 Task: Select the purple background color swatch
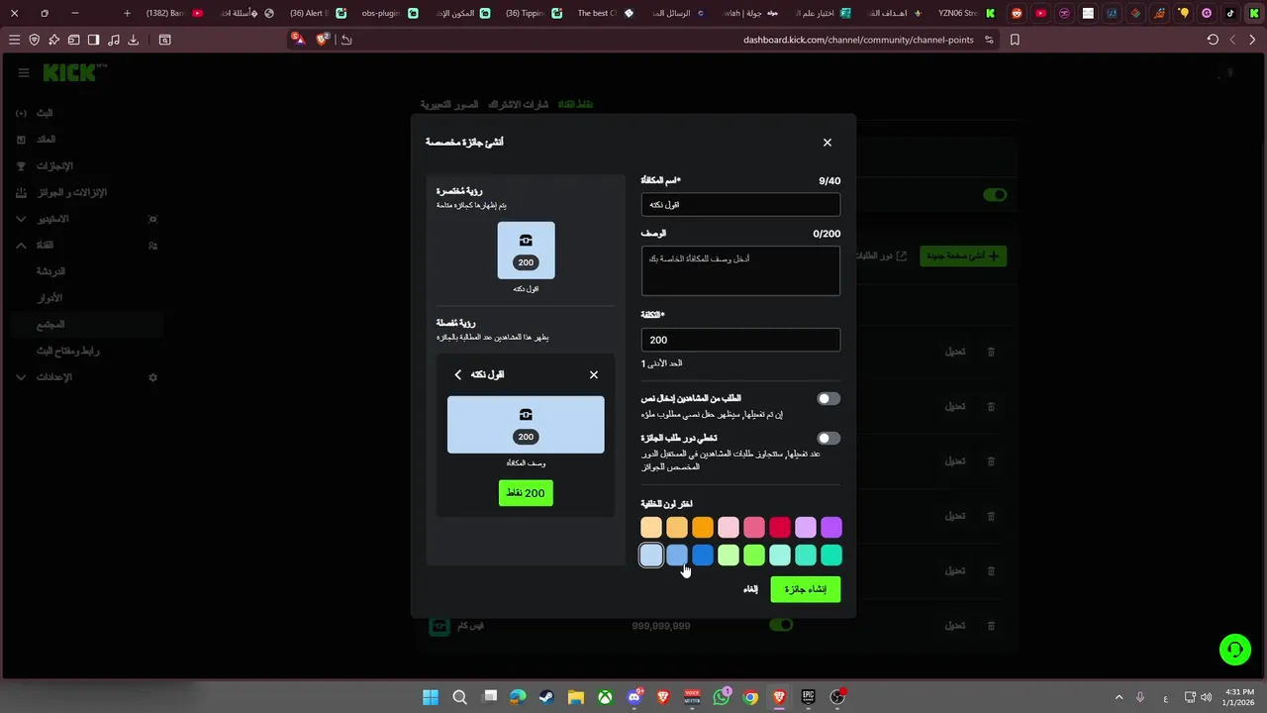pyautogui.click(x=831, y=527)
